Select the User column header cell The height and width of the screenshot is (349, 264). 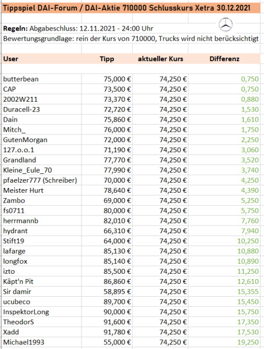tap(42, 59)
